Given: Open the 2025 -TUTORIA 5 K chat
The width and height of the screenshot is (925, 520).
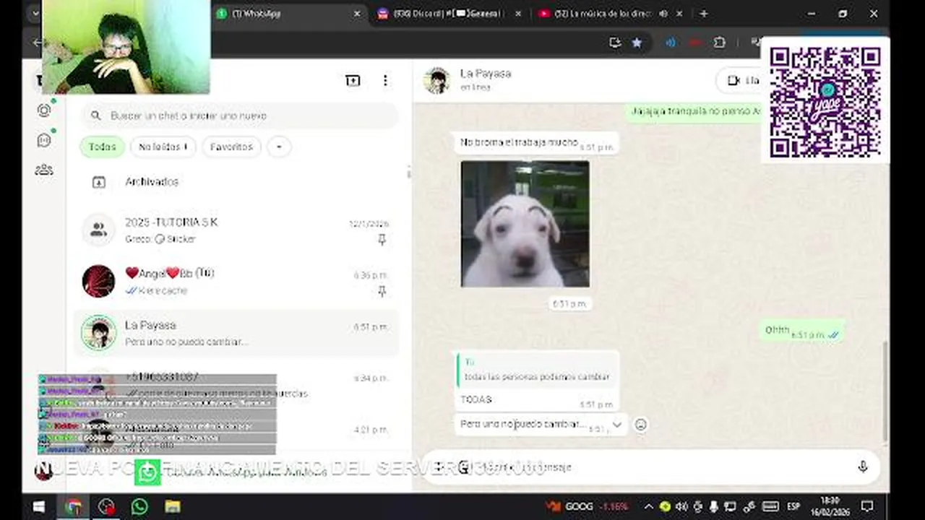Looking at the screenshot, I should 236,230.
